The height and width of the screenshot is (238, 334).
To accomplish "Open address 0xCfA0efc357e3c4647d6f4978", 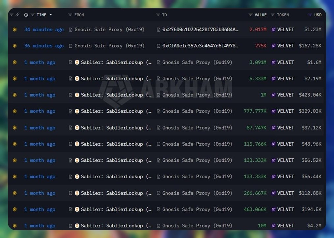I will click(201, 46).
